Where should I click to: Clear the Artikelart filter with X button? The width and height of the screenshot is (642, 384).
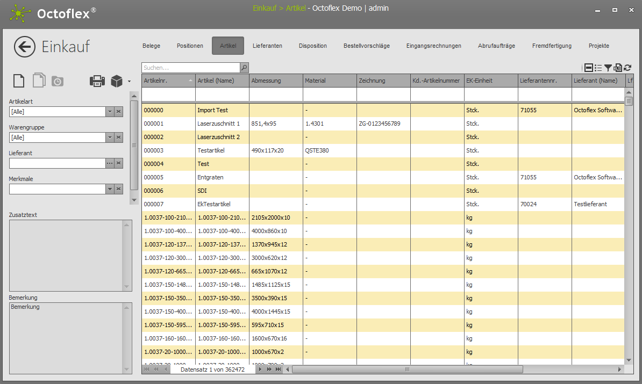[x=119, y=112]
